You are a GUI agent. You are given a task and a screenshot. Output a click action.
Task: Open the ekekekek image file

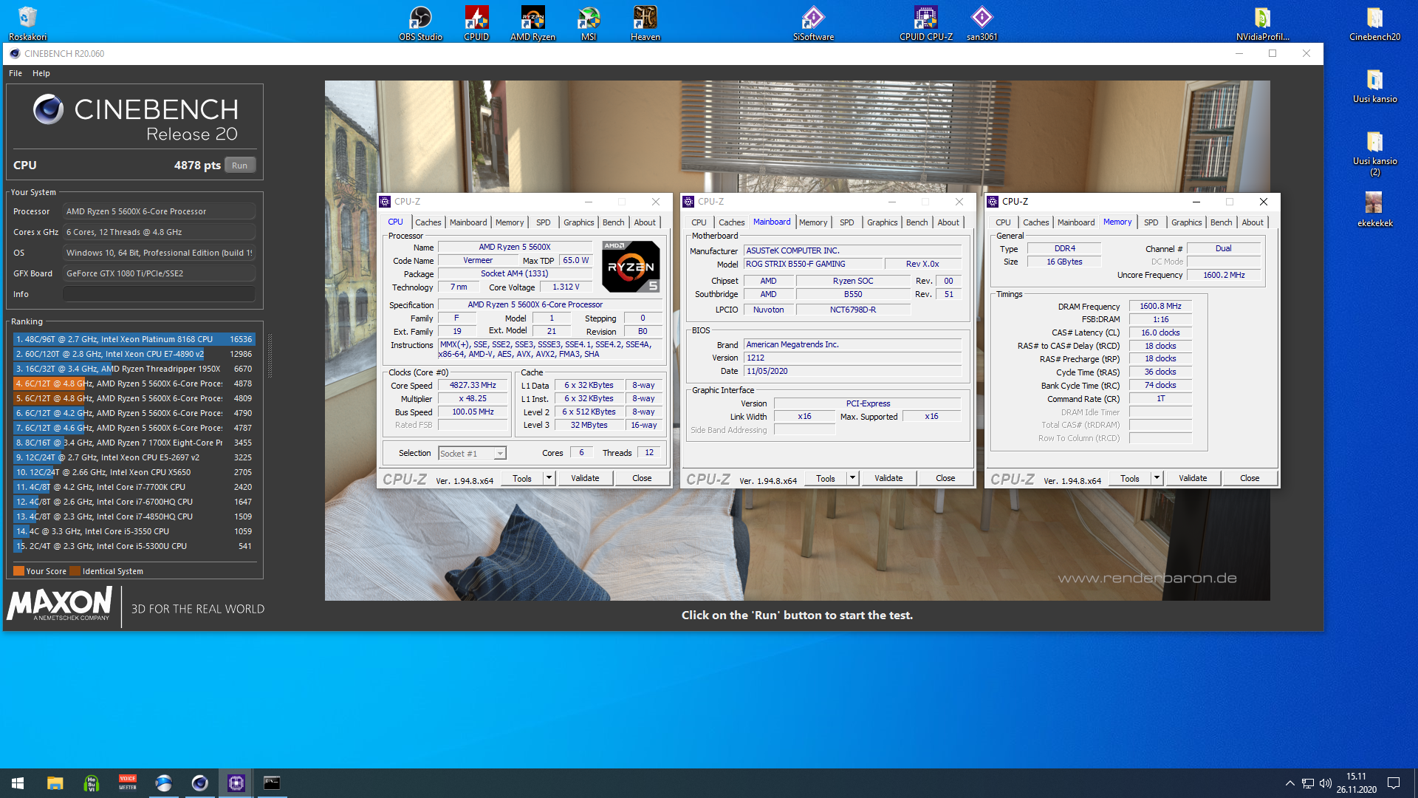click(x=1374, y=209)
